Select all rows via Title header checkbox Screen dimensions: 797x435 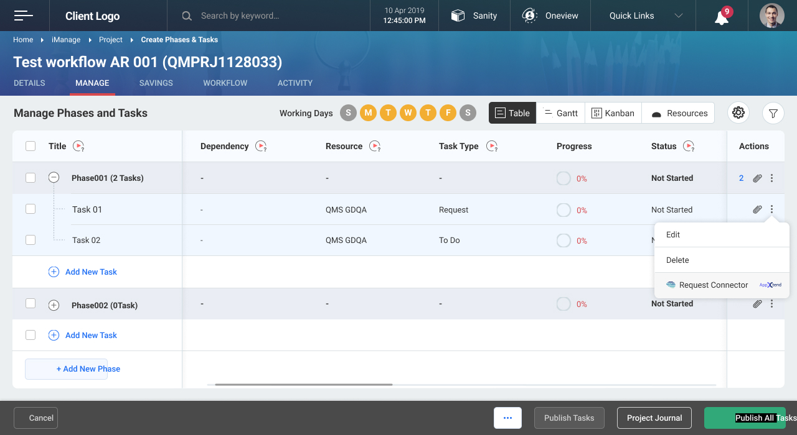31,146
